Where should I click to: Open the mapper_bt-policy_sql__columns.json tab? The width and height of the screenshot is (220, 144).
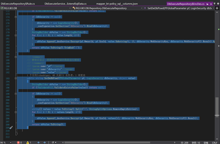117,4
